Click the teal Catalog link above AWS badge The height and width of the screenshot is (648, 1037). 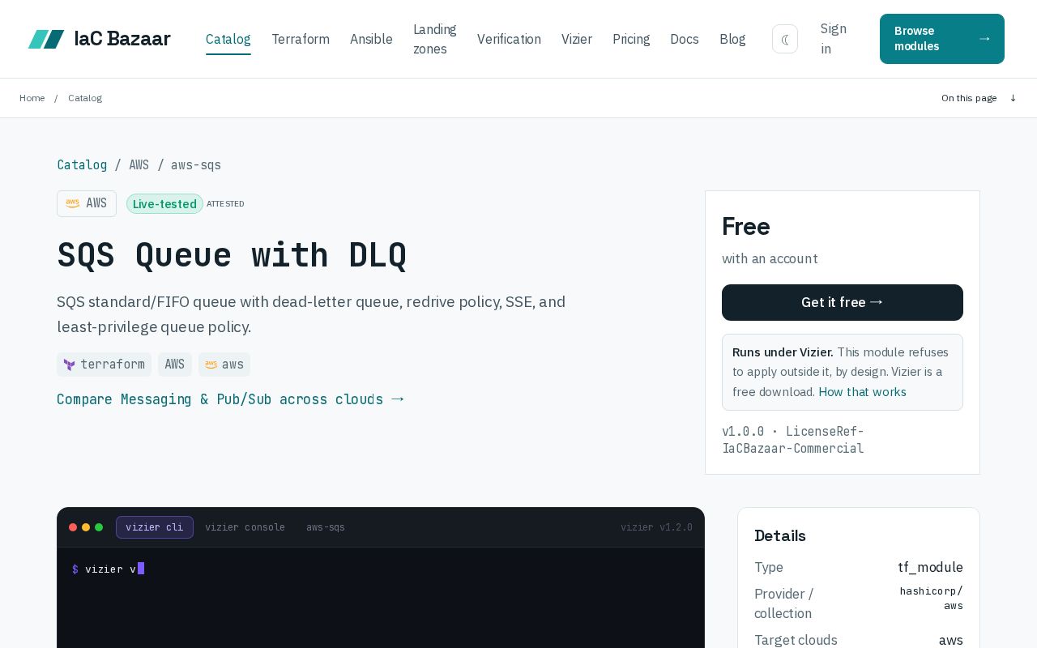coord(82,165)
